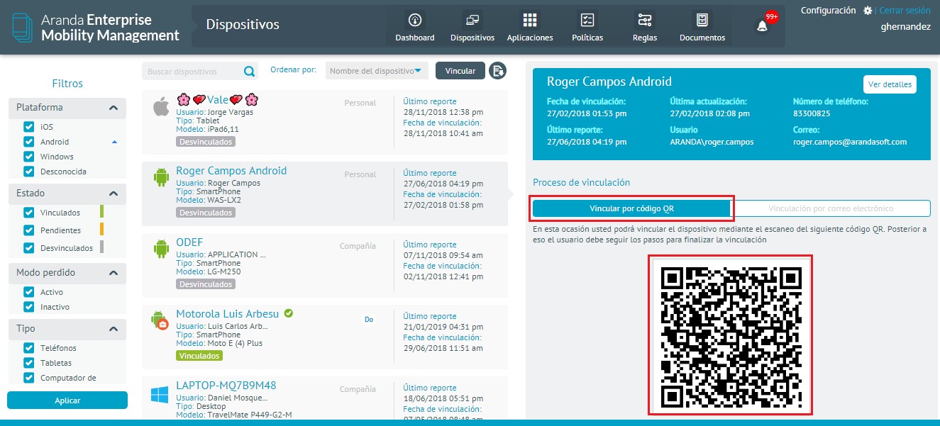Collapse the Modo perdido filter section

(114, 273)
